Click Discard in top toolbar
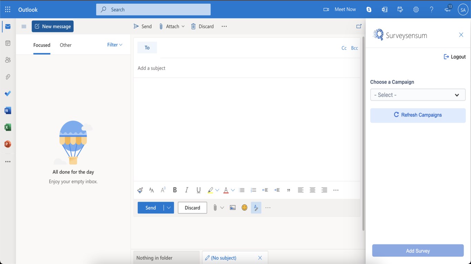Screen dimensions: 471x264 (202, 26)
